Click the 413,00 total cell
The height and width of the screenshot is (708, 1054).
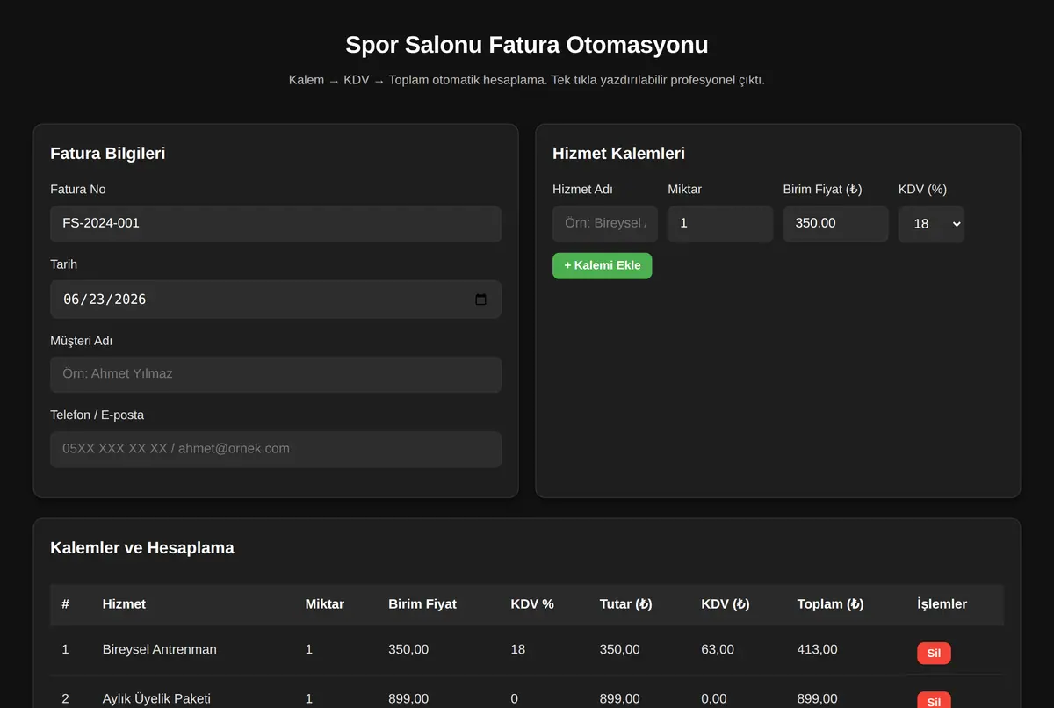(818, 650)
